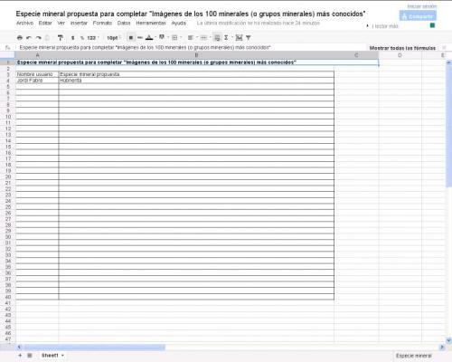
Task: Click Mostrar todas las fórmulas
Action: [x=402, y=48]
